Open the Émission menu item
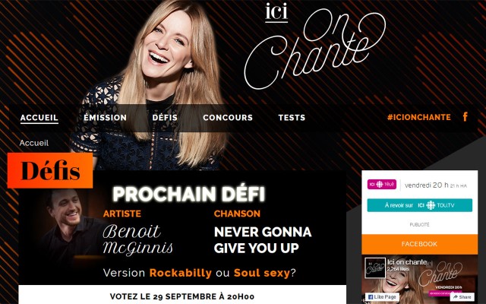486x304 pixels. tap(105, 118)
